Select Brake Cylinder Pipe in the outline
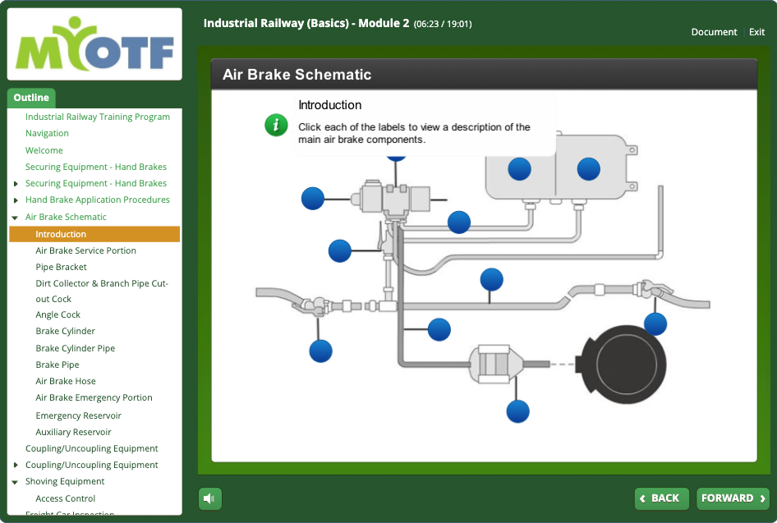Image resolution: width=777 pixels, height=523 pixels. click(76, 348)
